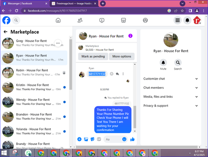Screen dimensions: 208x157
Task: Reply to Ryan's phone number message
Action: point(117,74)
